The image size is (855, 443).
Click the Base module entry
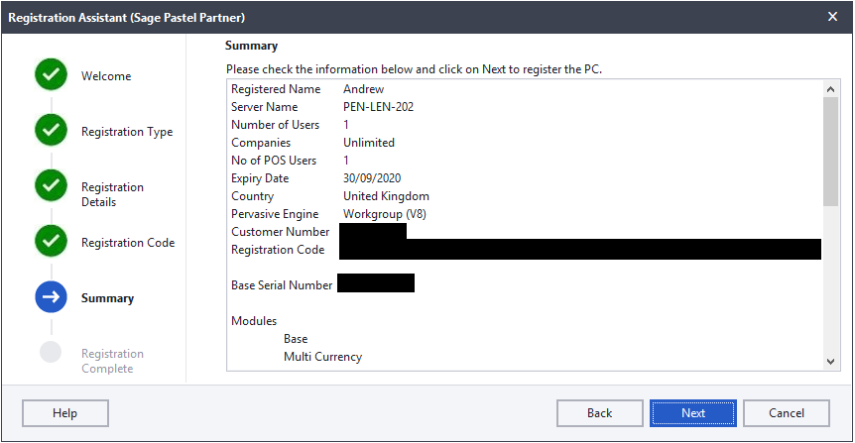click(296, 339)
